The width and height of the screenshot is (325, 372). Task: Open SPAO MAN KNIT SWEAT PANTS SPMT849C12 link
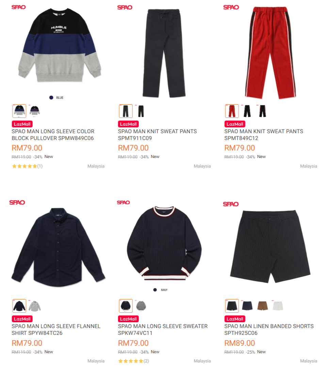(x=264, y=135)
